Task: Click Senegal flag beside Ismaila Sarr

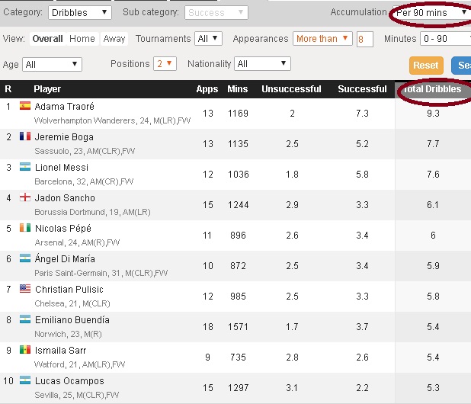Action: (x=25, y=350)
